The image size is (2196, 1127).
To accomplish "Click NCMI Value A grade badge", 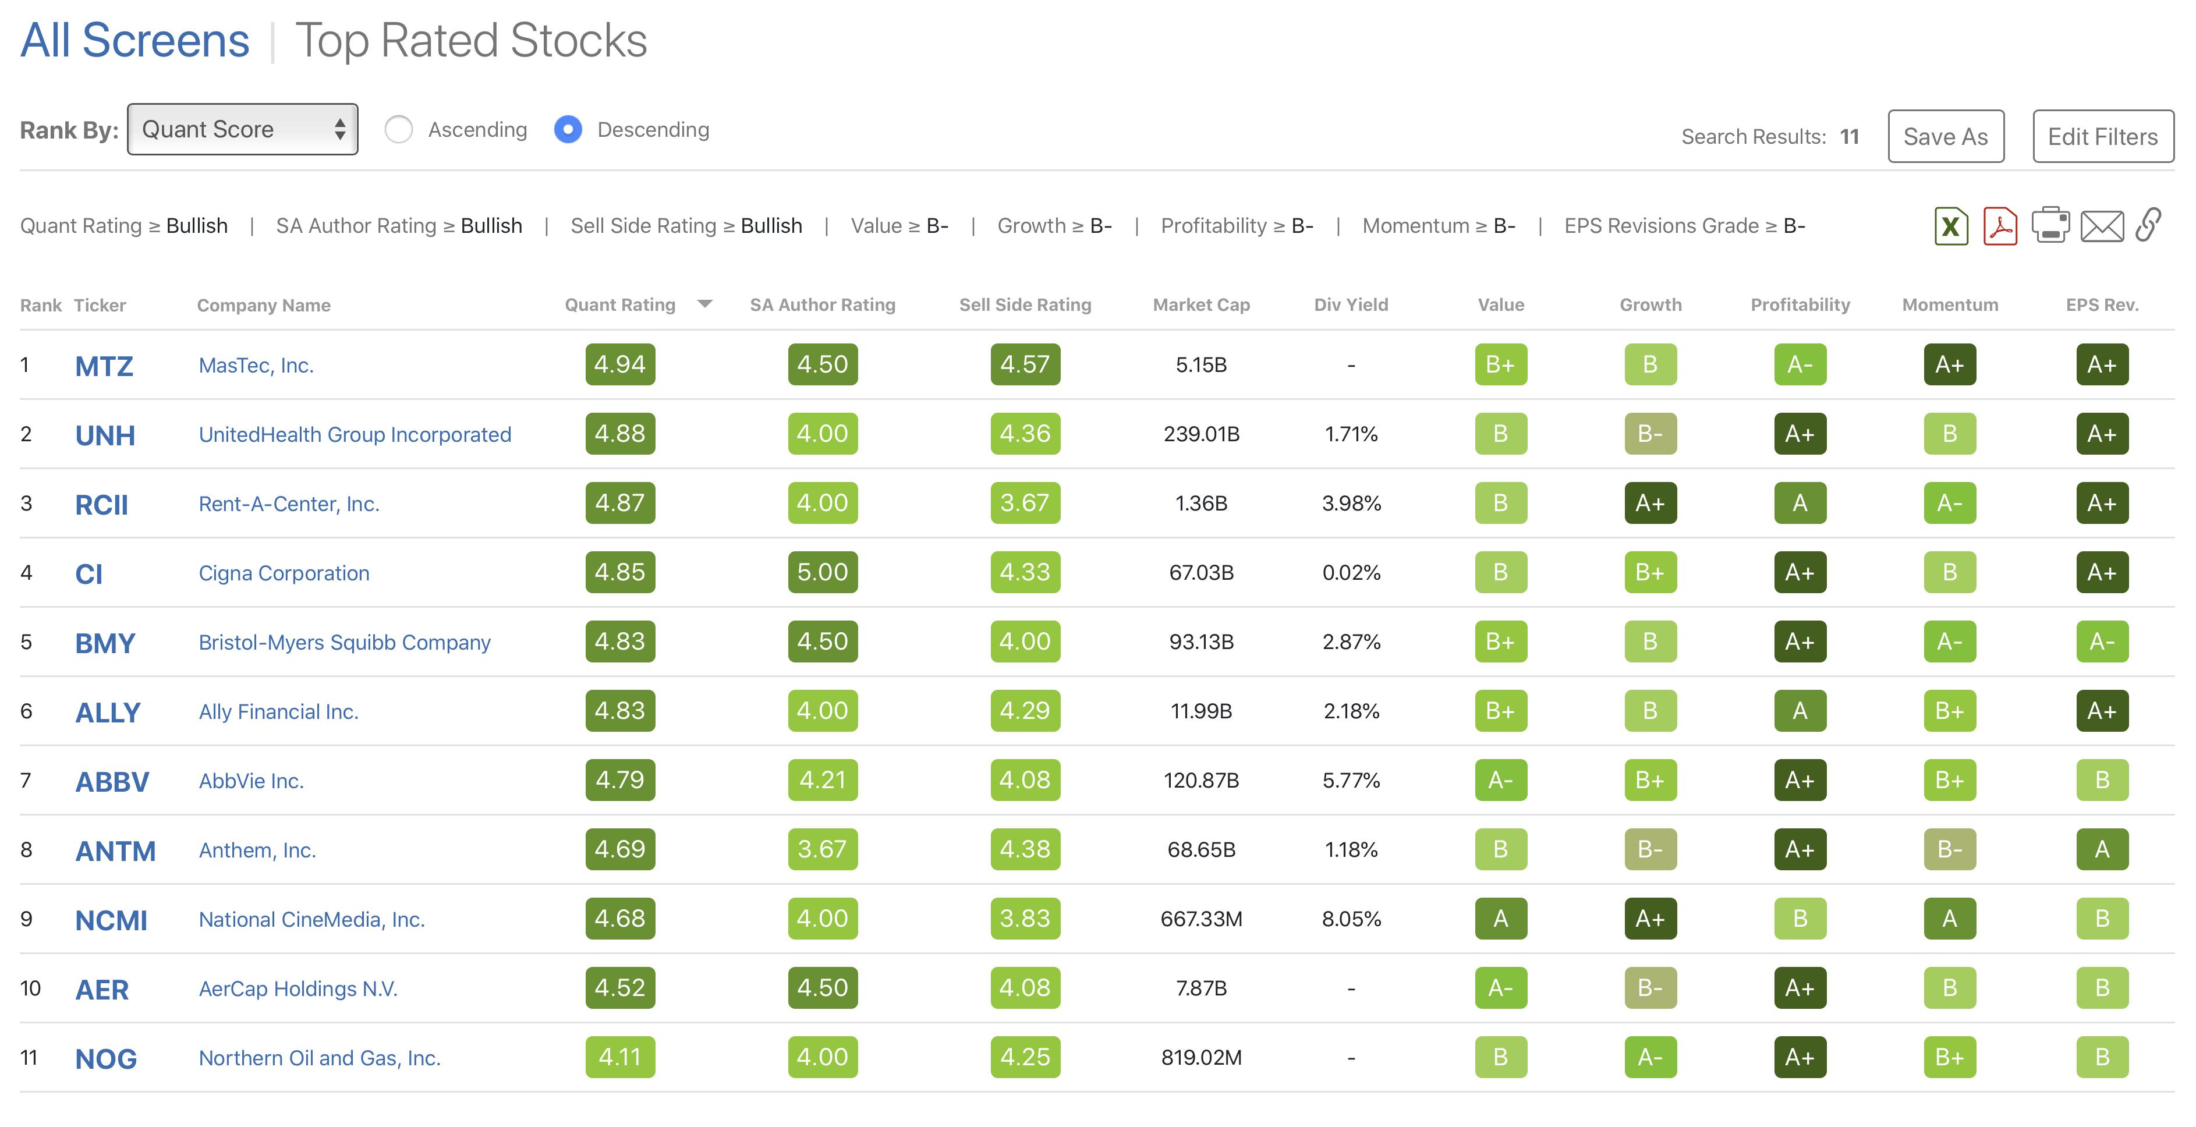I will [x=1500, y=919].
